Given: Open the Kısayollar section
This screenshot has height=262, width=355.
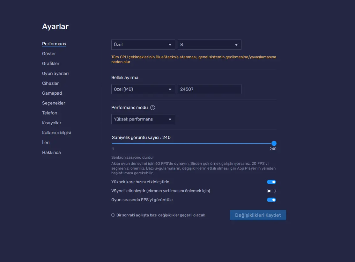Looking at the screenshot, I should point(52,123).
